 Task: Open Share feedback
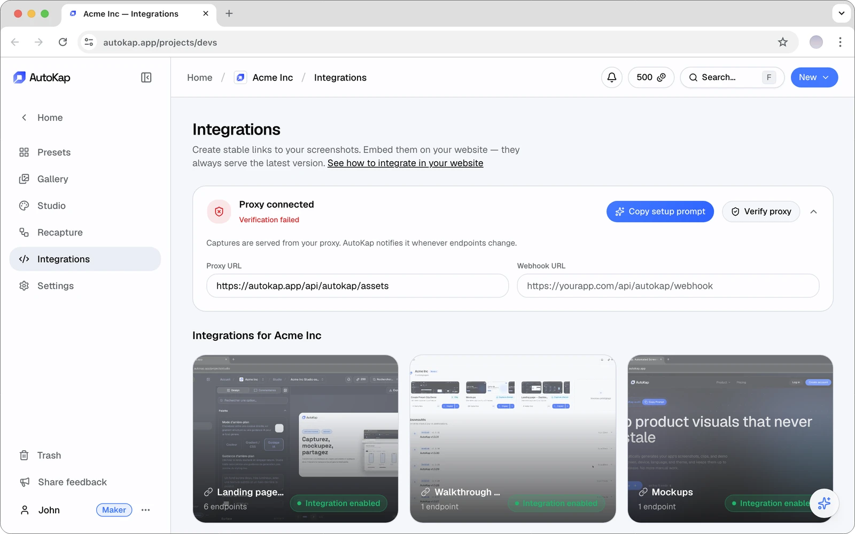tap(85, 482)
